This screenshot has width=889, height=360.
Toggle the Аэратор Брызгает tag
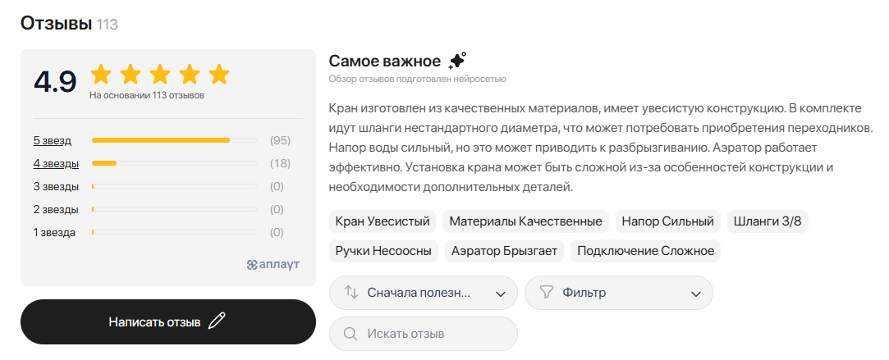click(x=504, y=251)
